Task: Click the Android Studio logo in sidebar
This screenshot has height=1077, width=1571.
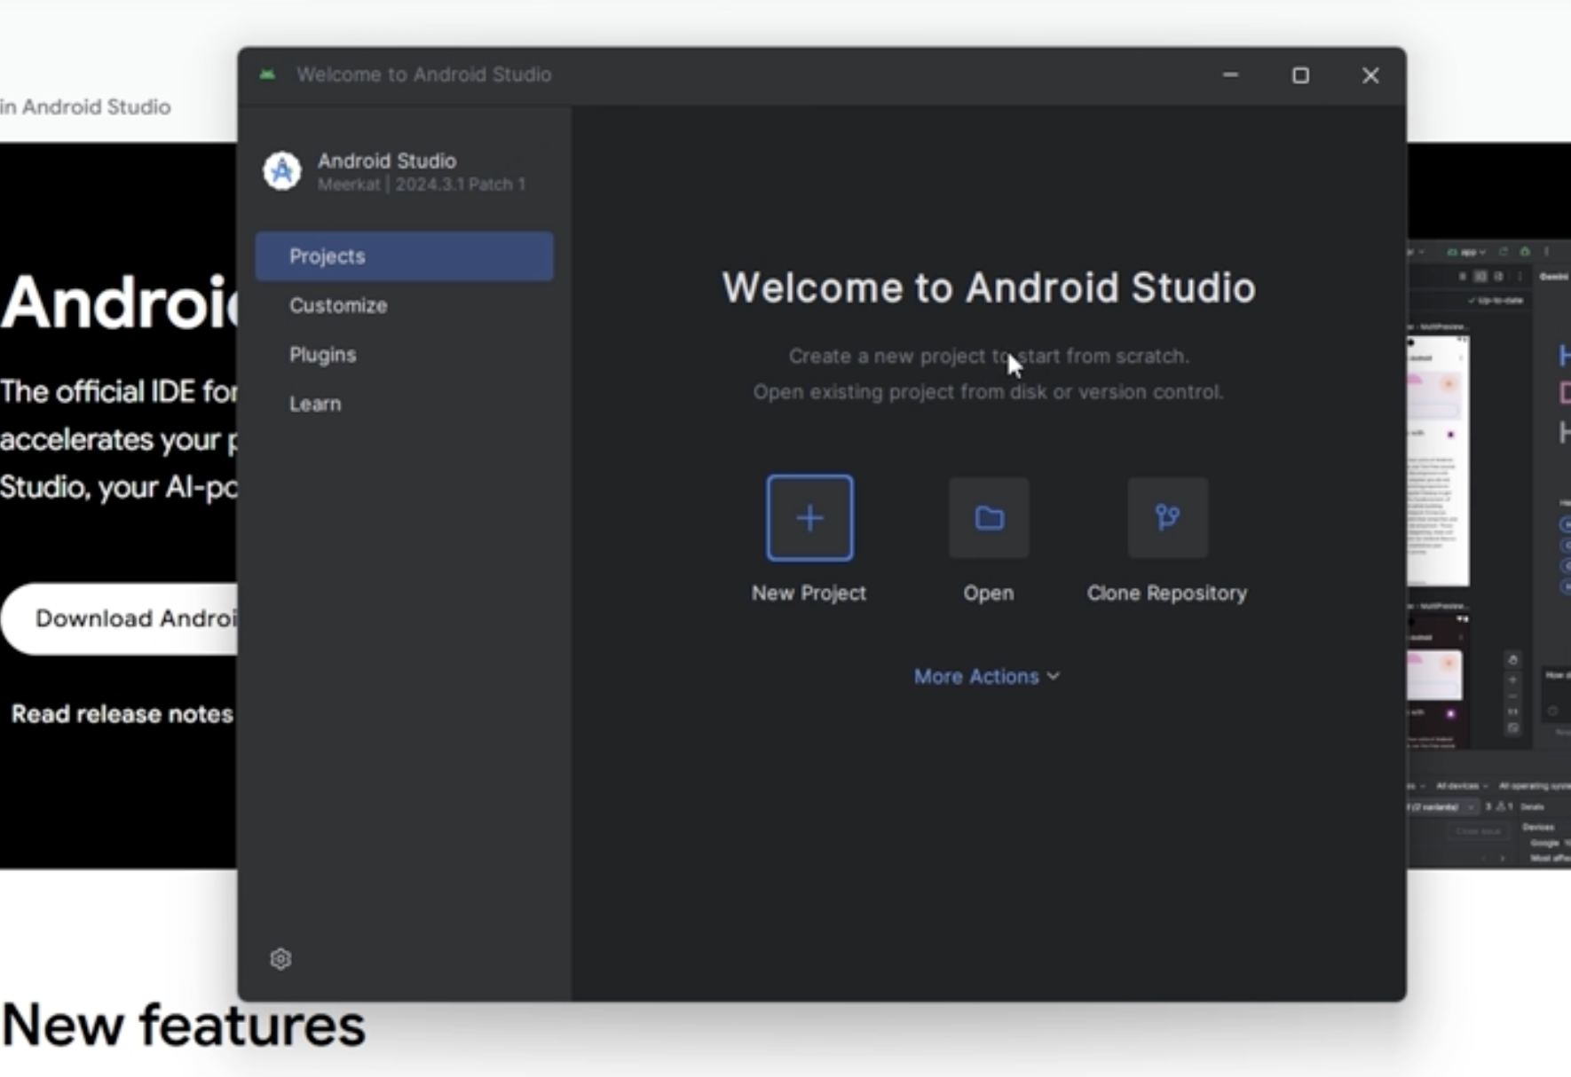Action: 282,170
